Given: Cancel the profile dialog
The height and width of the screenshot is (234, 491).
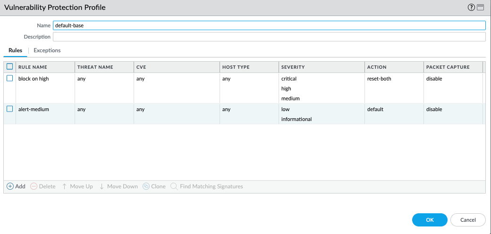Looking at the screenshot, I should pos(467,219).
